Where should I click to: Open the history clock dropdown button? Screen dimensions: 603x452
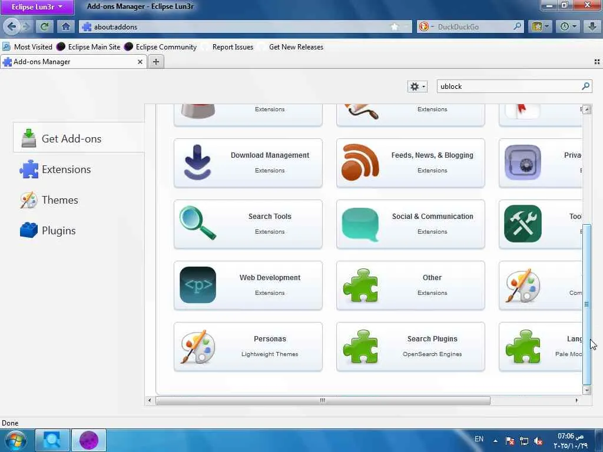click(x=568, y=26)
